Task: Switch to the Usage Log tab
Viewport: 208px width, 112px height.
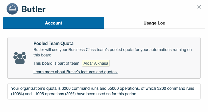Action: pos(154,23)
